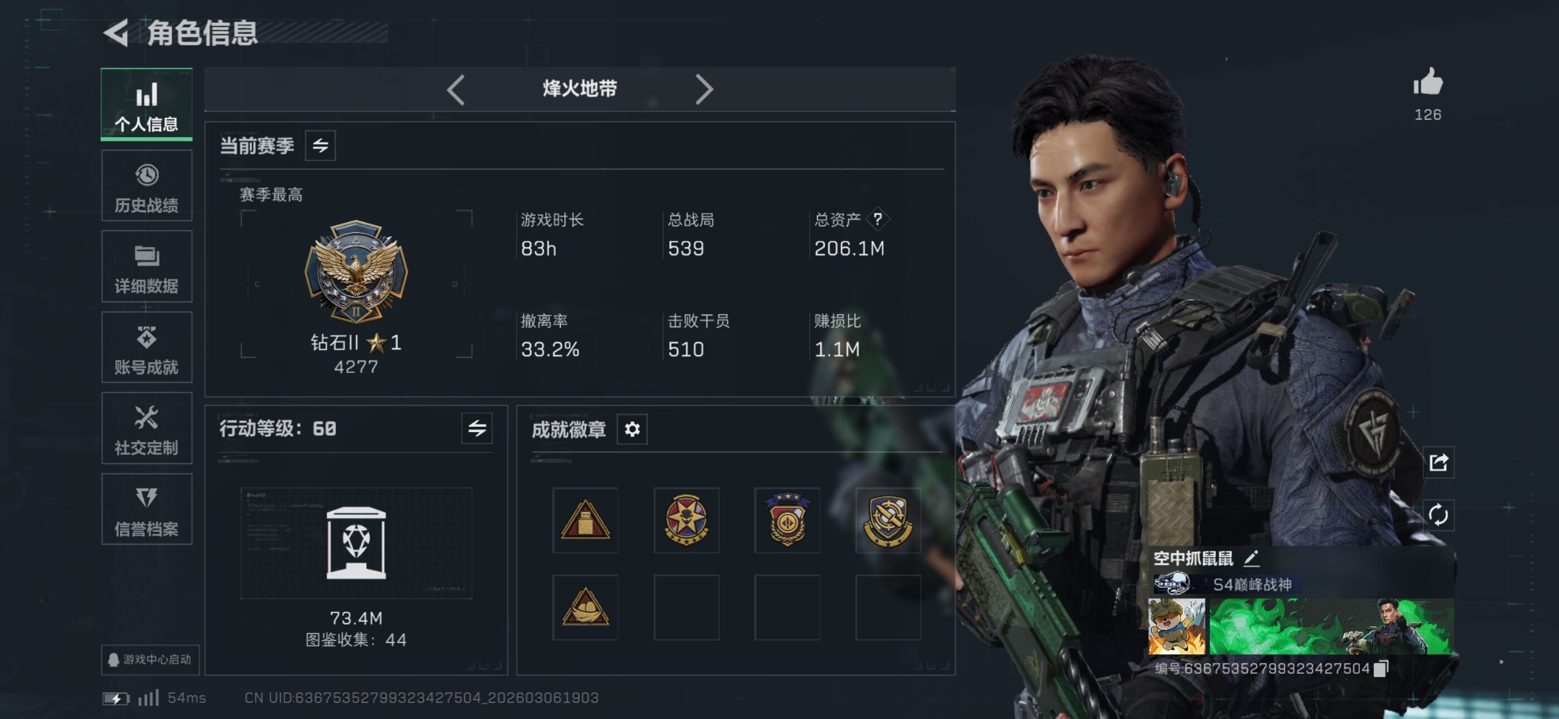This screenshot has height=719, width=1559.
Task: Toggle the 当前赛季 season switch button
Action: click(320, 145)
